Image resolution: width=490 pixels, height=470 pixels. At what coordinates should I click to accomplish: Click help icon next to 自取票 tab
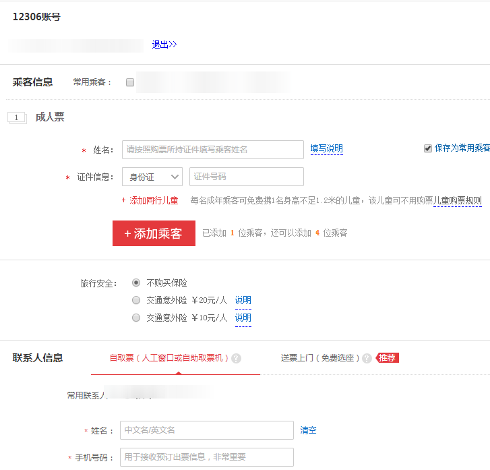(236, 359)
